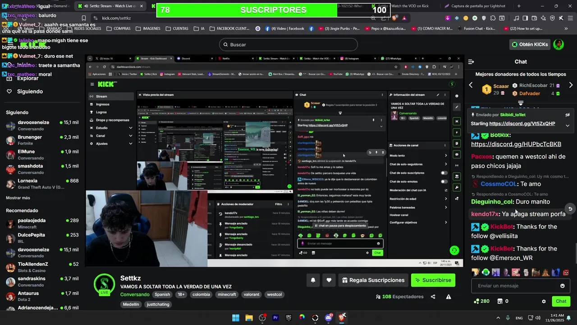577x325 pixels.
Task: Select the minecraft tag
Action: tap(227, 294)
